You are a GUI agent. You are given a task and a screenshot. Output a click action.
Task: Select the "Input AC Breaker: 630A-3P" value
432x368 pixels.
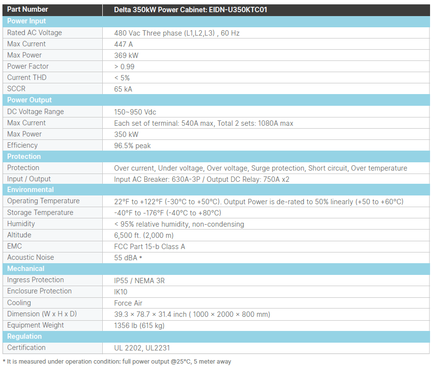tap(202, 179)
